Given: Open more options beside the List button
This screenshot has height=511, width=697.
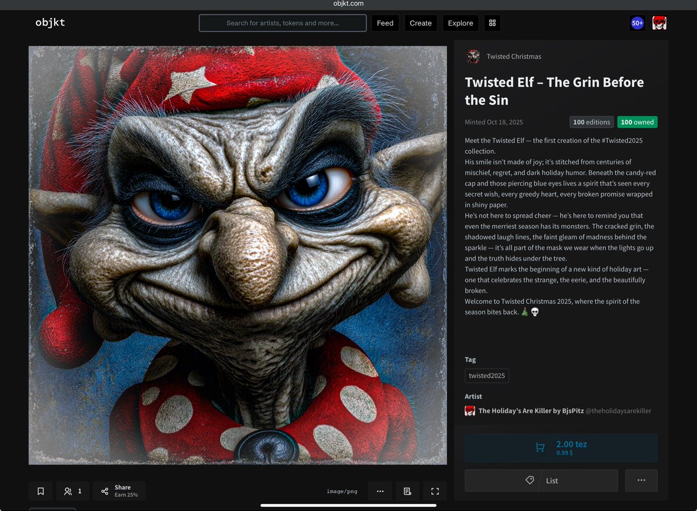Looking at the screenshot, I should 641,481.
